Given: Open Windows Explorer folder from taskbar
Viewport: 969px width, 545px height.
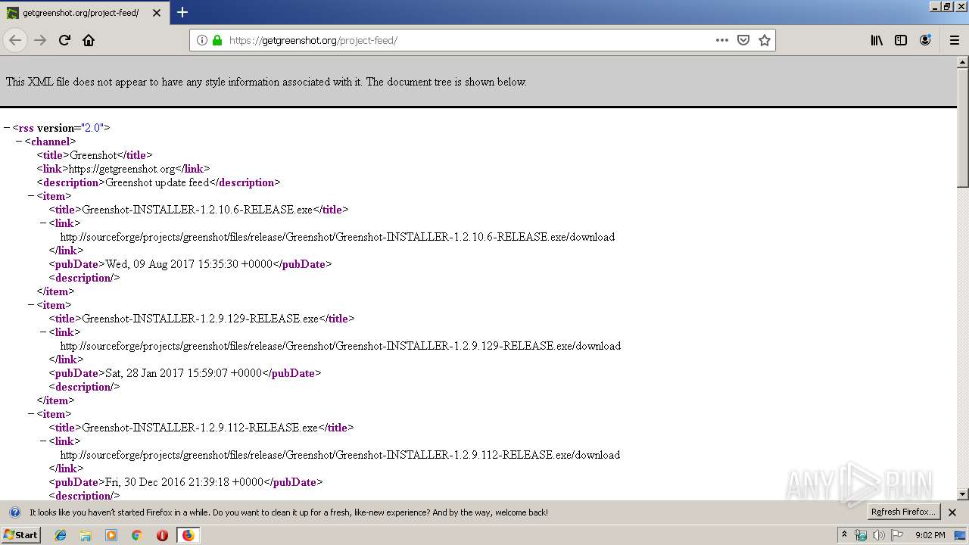Looking at the screenshot, I should tap(86, 535).
